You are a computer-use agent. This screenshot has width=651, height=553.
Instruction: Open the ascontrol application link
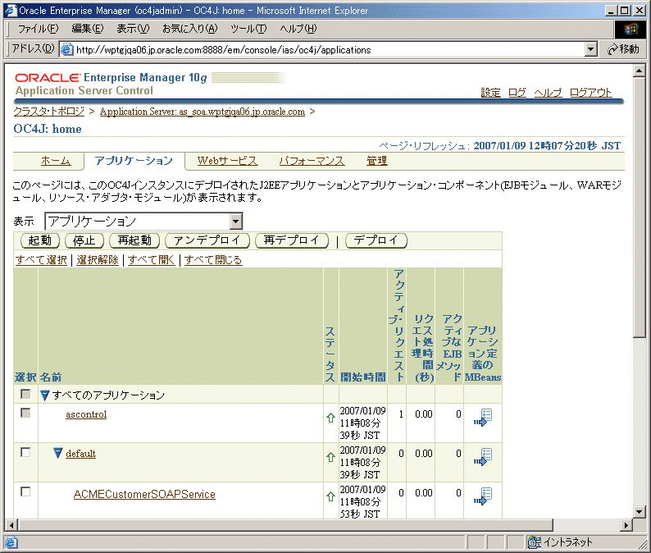pyautogui.click(x=86, y=414)
